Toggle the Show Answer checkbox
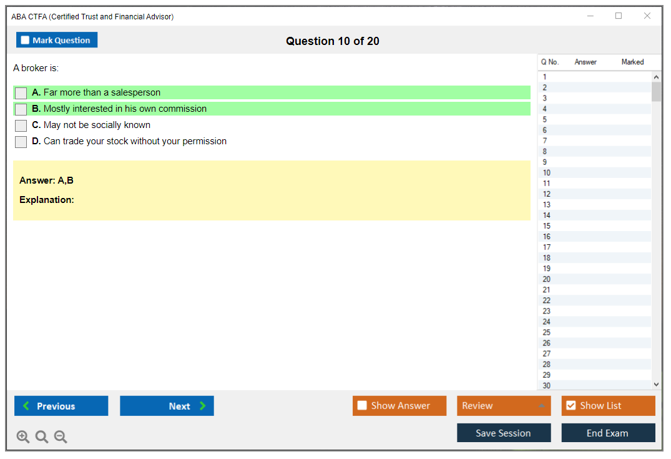 362,406
